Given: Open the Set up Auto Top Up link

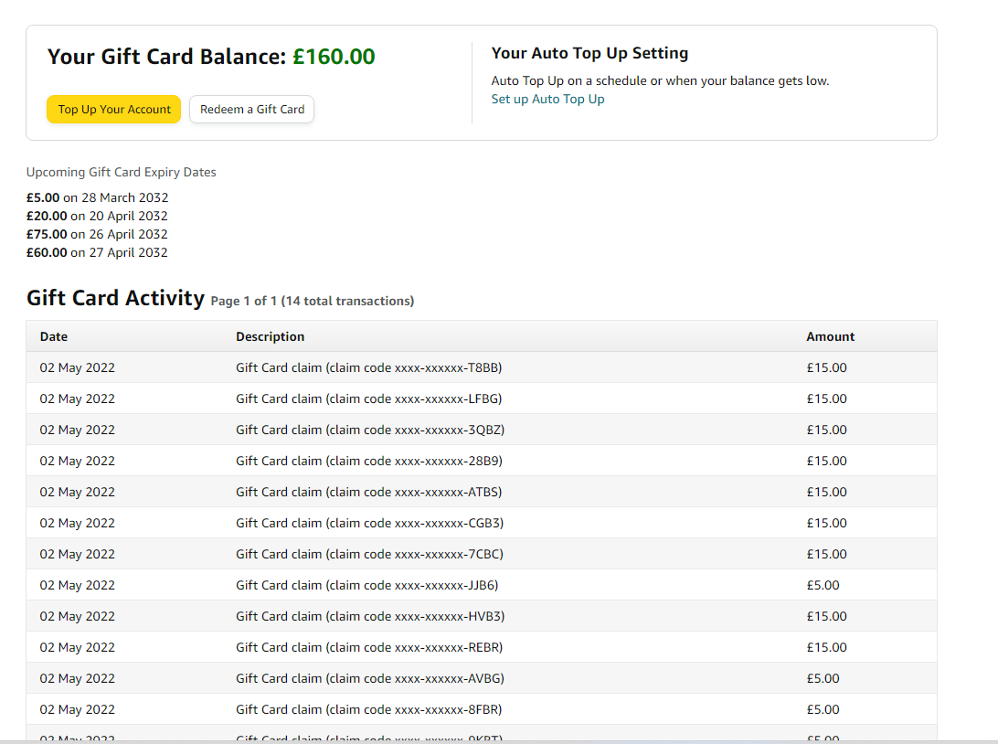Looking at the screenshot, I should [x=547, y=99].
